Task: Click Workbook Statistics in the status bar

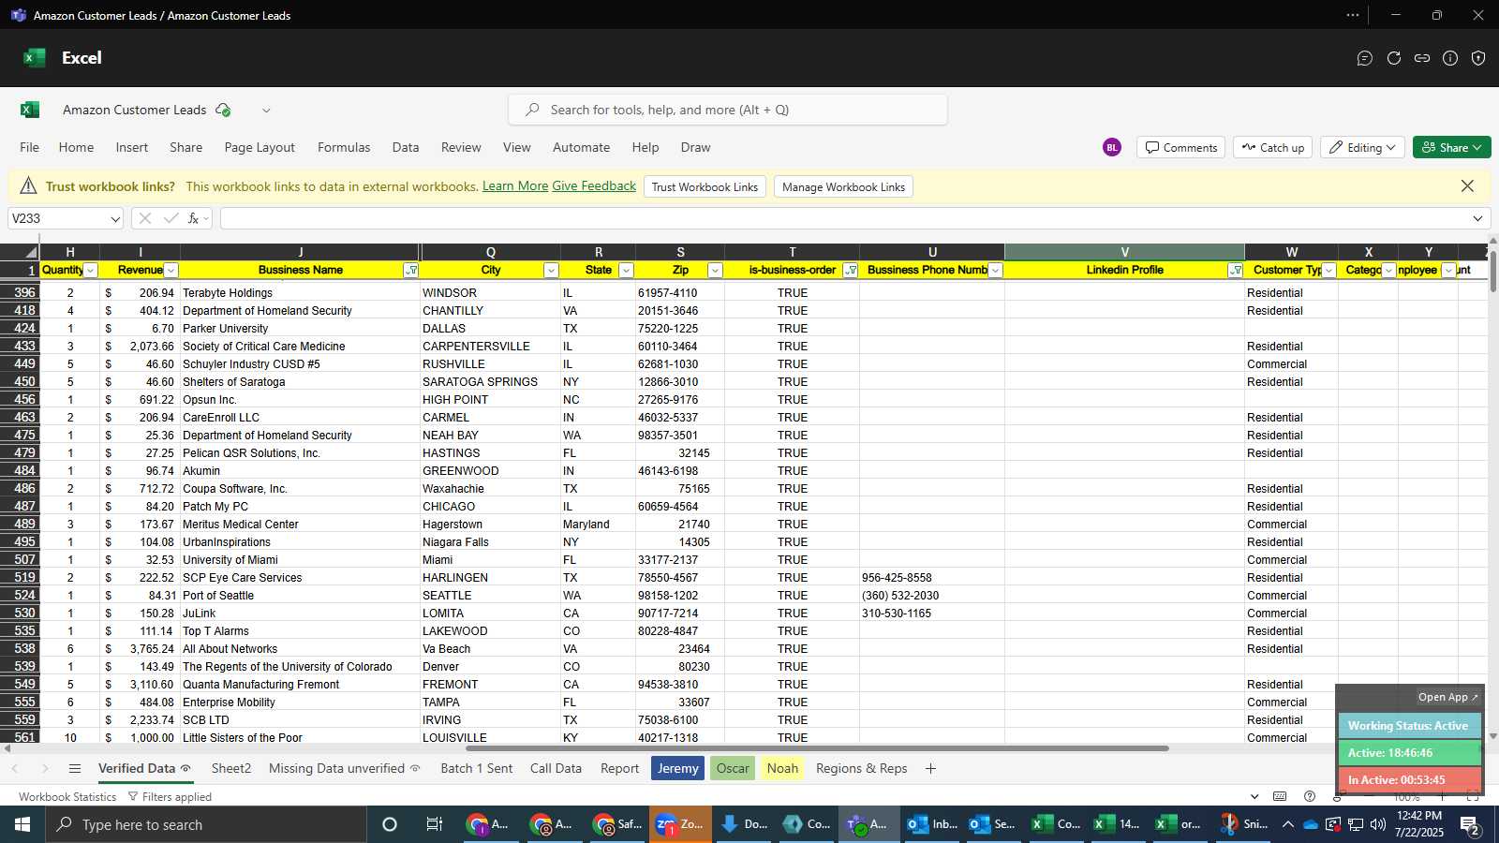Action: (67, 797)
